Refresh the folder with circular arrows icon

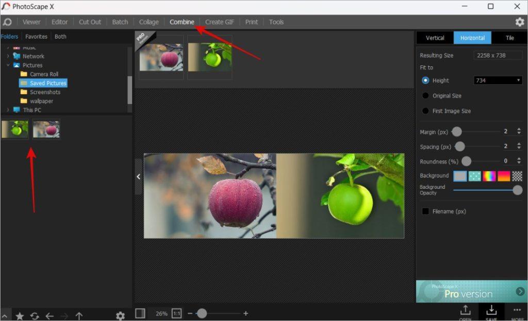click(x=35, y=316)
